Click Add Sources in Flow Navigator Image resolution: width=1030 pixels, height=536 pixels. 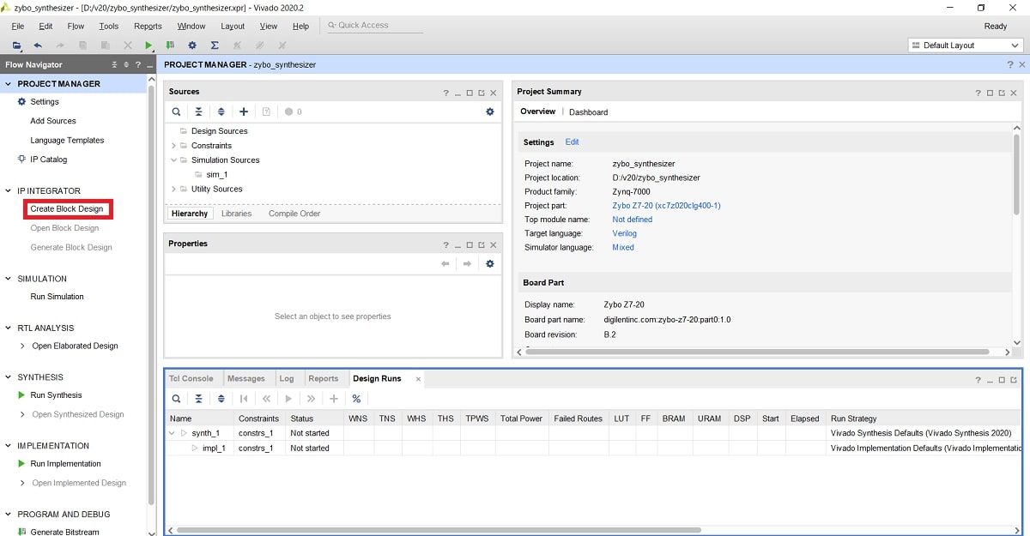pos(53,121)
